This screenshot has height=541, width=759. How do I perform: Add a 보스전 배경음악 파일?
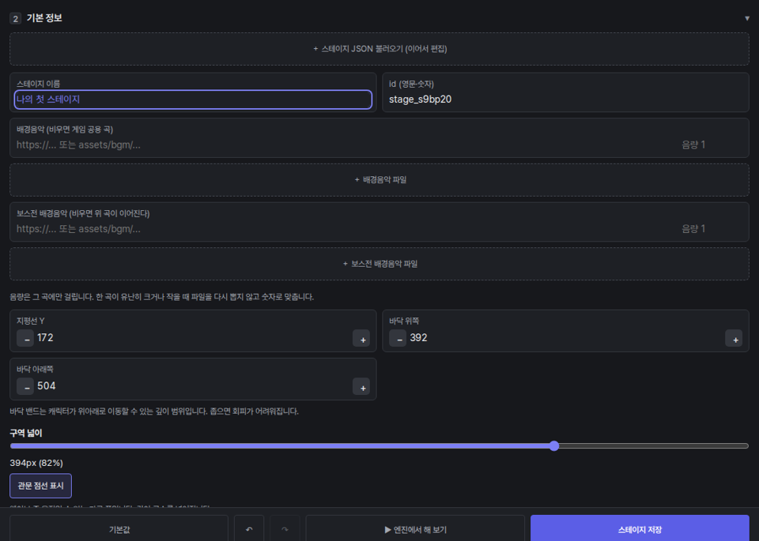(379, 264)
